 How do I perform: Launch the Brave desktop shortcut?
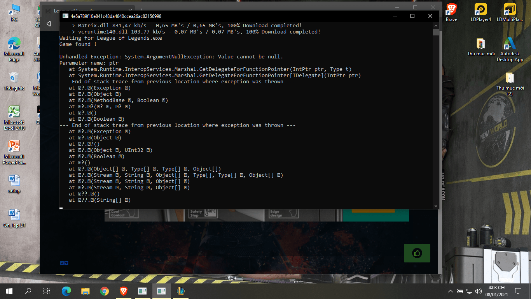(451, 12)
